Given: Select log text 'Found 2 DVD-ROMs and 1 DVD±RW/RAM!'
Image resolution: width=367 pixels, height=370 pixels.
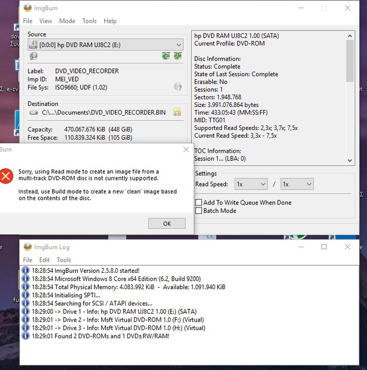Looking at the screenshot, I should click(x=112, y=336).
